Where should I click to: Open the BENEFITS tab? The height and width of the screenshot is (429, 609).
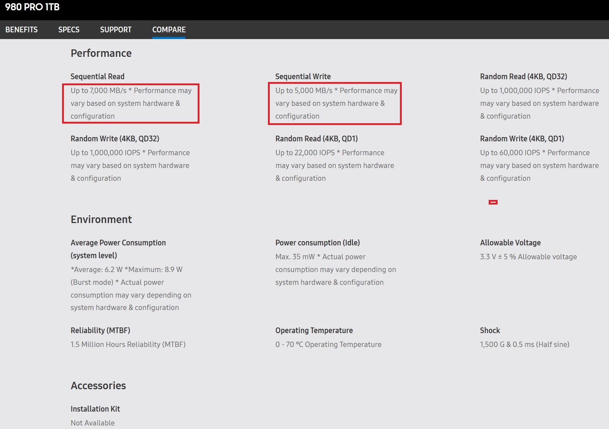tap(21, 29)
